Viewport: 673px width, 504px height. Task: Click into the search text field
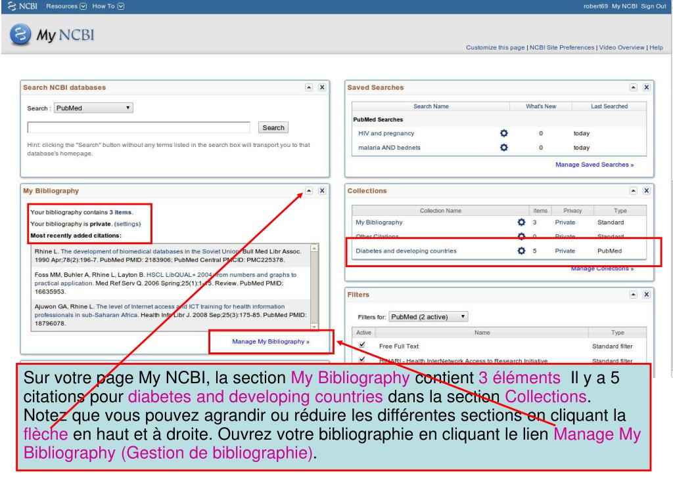pyautogui.click(x=138, y=127)
